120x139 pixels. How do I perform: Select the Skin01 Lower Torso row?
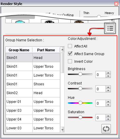[33, 75]
